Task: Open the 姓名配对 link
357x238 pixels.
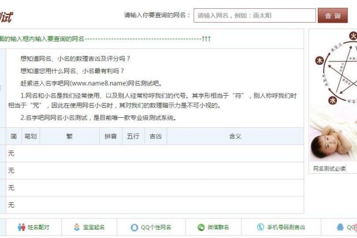Action: click(x=38, y=227)
